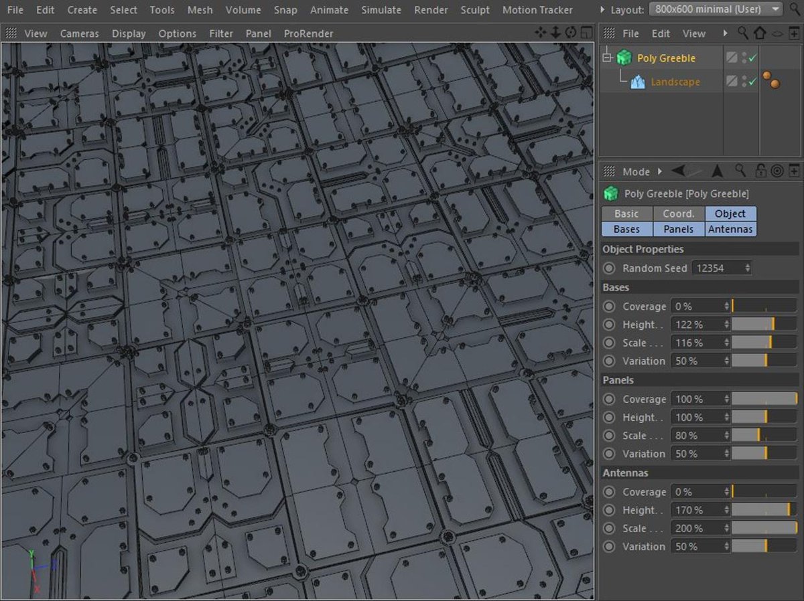Toggle Poly Greeble visibility dots

pos(744,58)
